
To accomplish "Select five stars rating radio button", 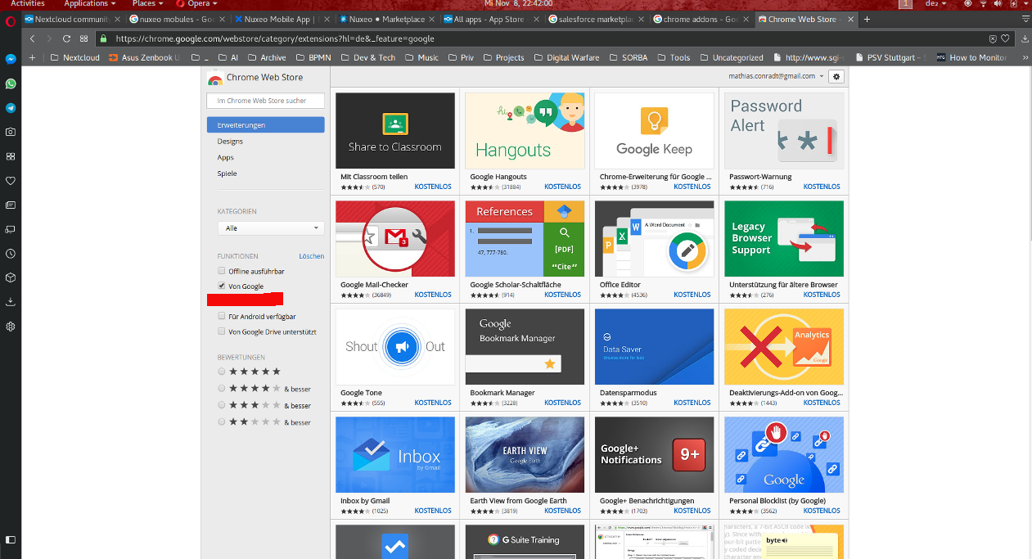I will tap(222, 372).
